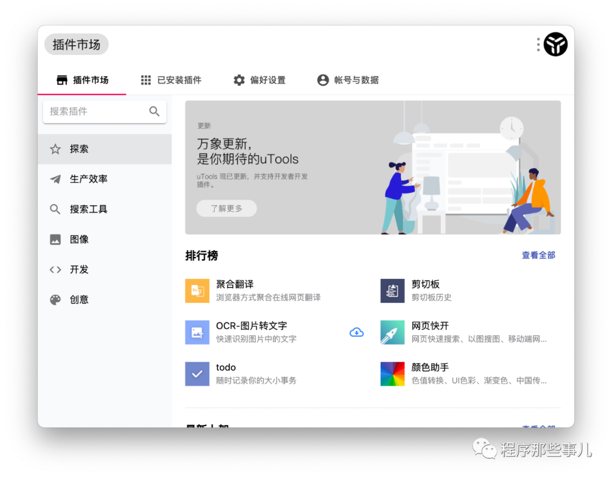
Task: Click description 浏览器方式聚合在线网页翻译
Action: [x=268, y=298]
